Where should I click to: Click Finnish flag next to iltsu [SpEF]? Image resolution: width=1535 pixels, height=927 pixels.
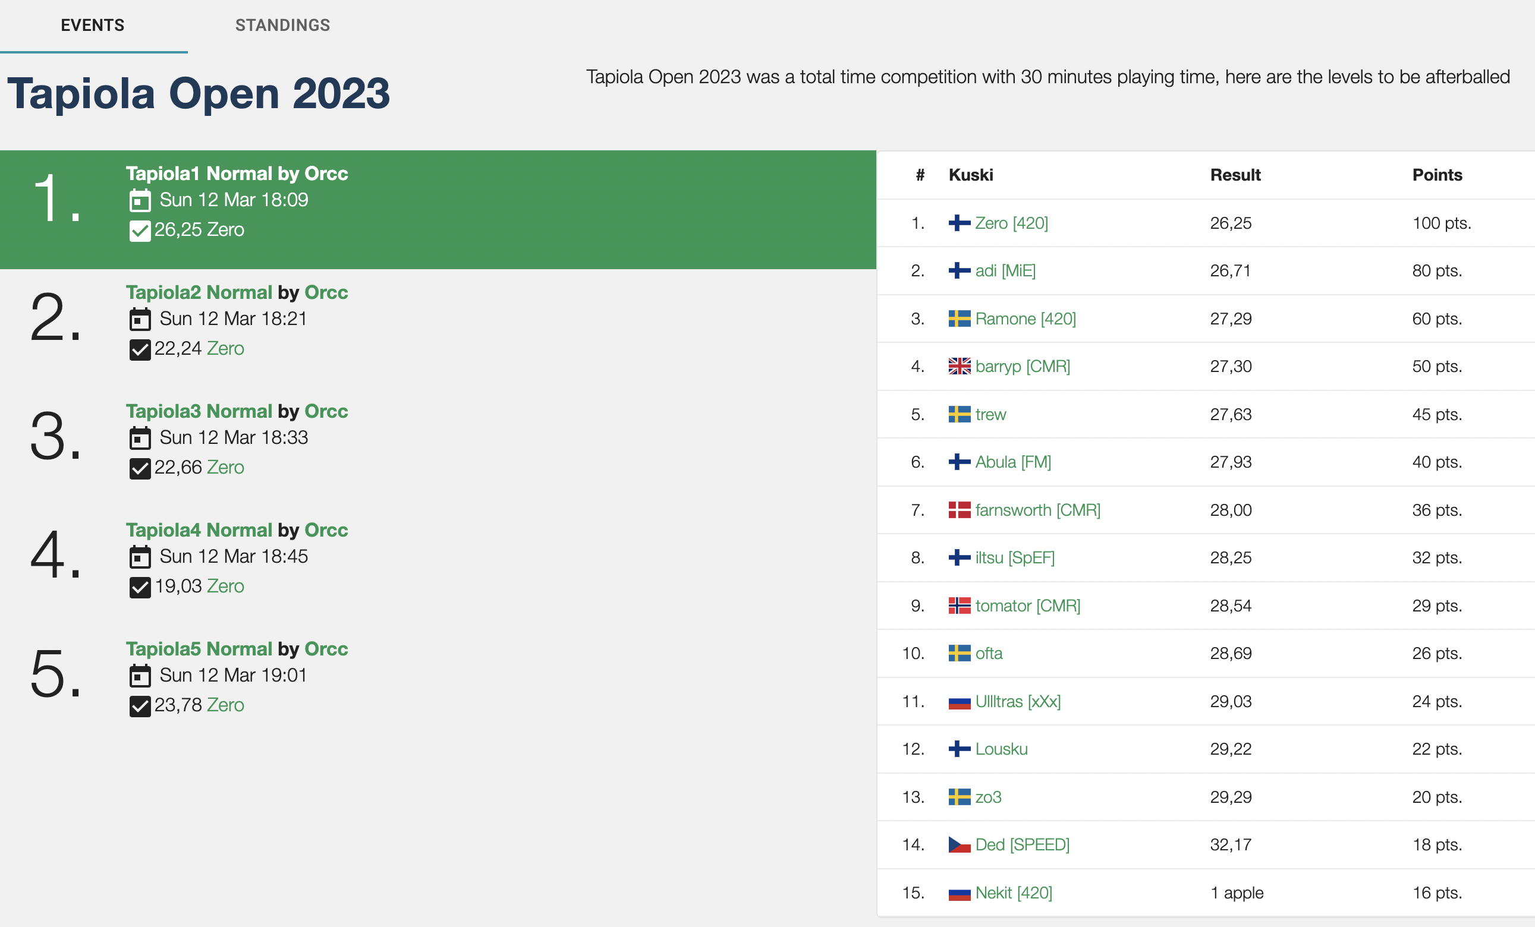[x=960, y=557]
